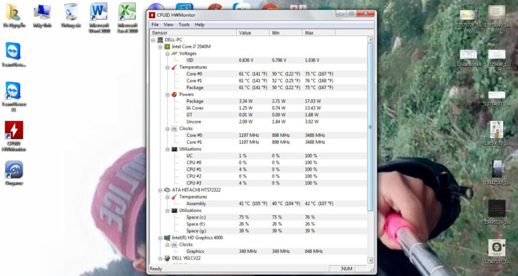Click the vertical scrollbar thumb
Screen dimensions: 518x276
[x=370, y=127]
